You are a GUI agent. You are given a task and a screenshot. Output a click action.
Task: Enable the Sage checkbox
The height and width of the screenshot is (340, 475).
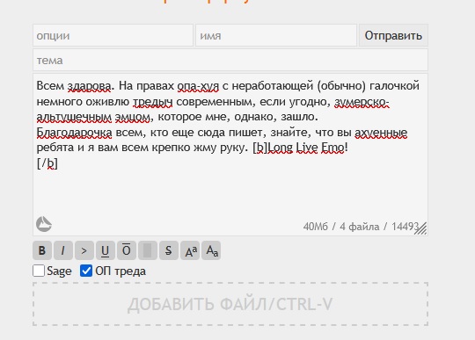[39, 271]
